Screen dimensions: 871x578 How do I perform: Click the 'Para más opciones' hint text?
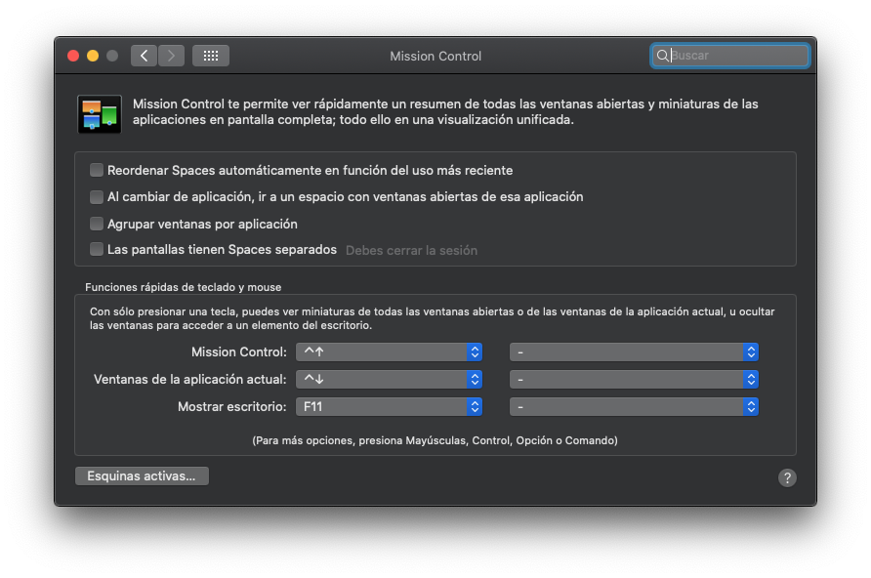(435, 440)
